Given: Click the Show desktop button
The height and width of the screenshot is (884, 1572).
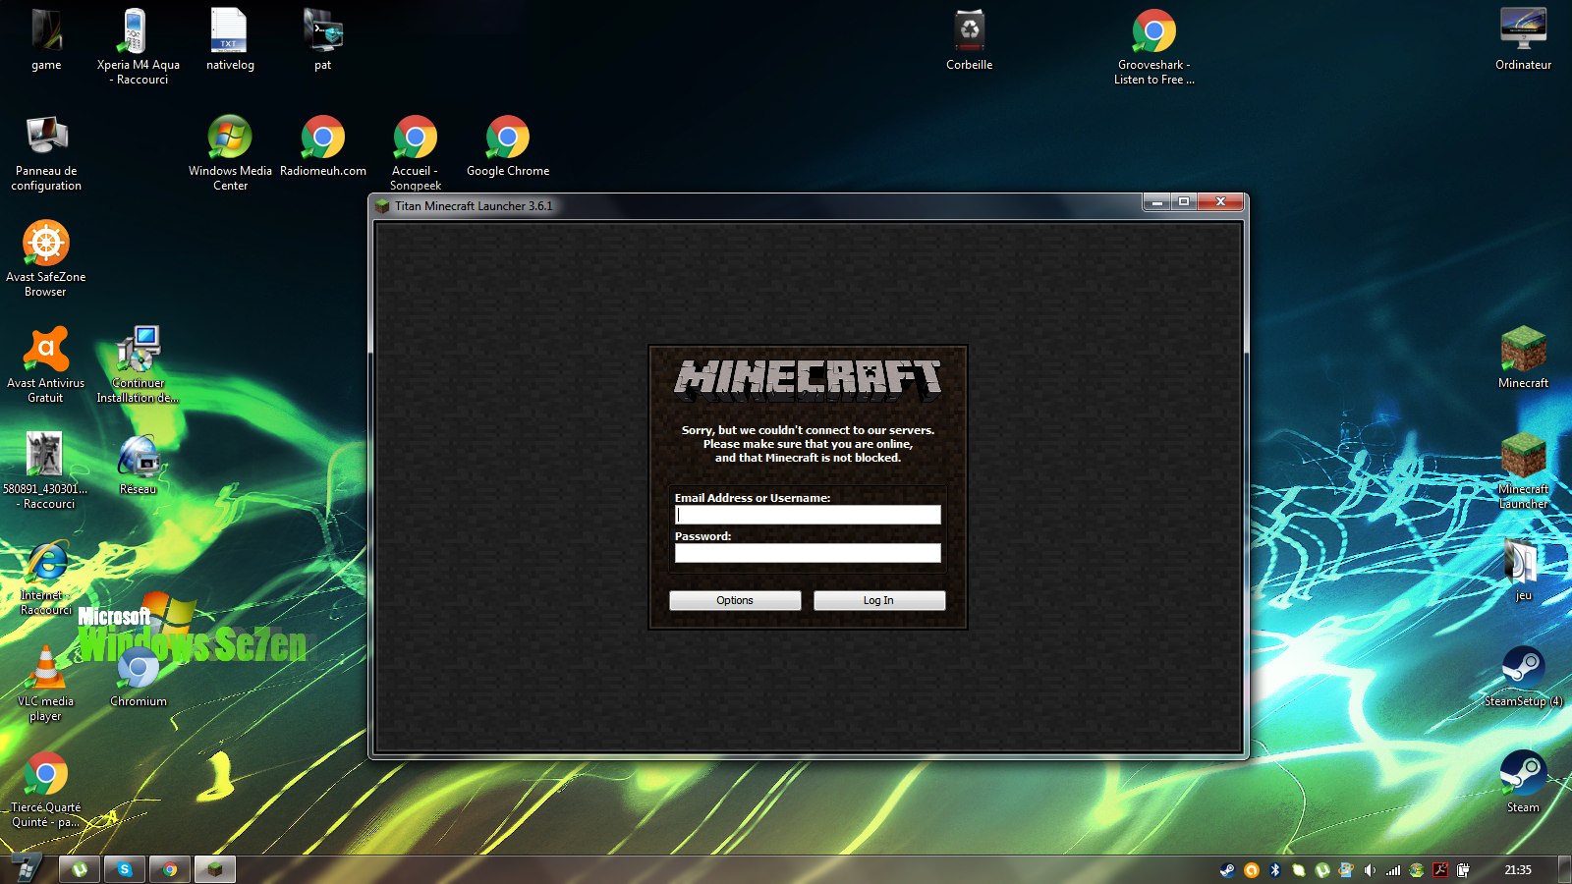Looking at the screenshot, I should point(1564,869).
